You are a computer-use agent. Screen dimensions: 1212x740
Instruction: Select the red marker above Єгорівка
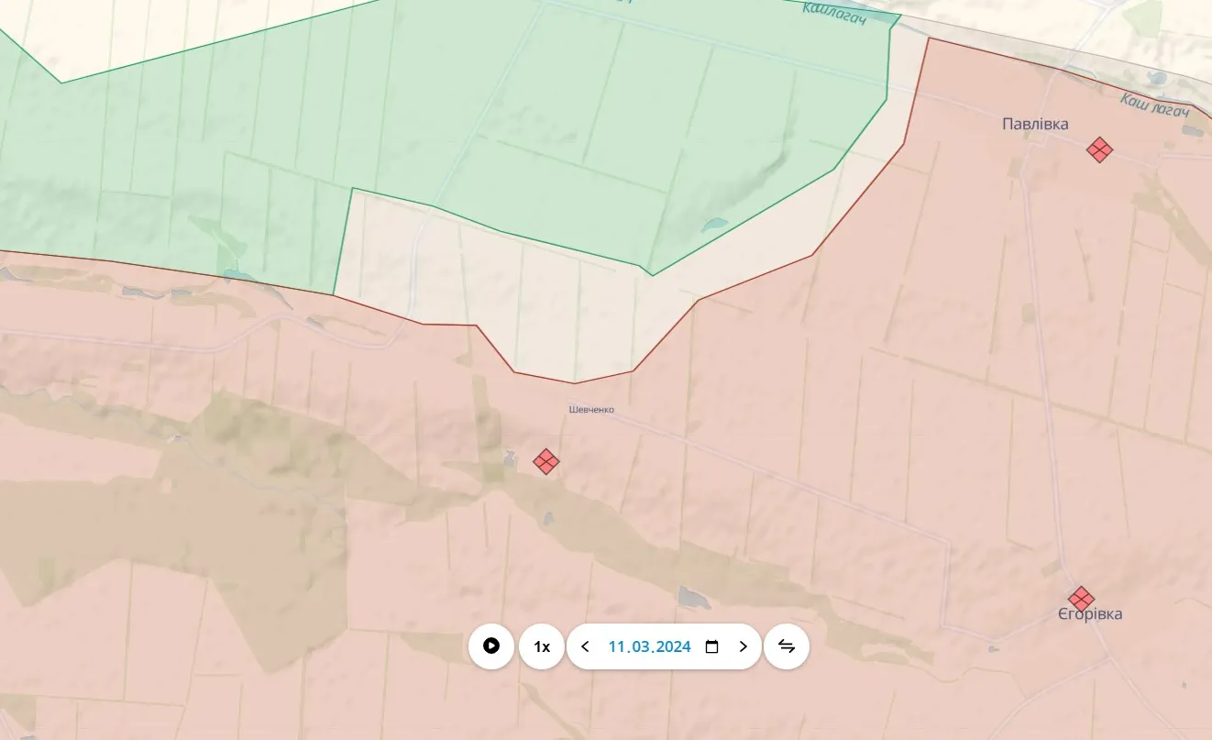pos(1081,600)
